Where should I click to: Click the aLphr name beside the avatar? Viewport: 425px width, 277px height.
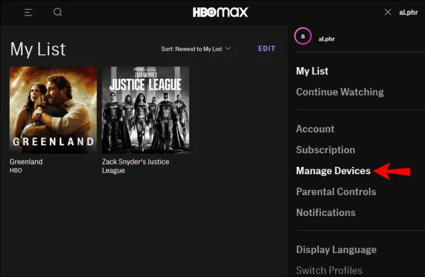326,39
